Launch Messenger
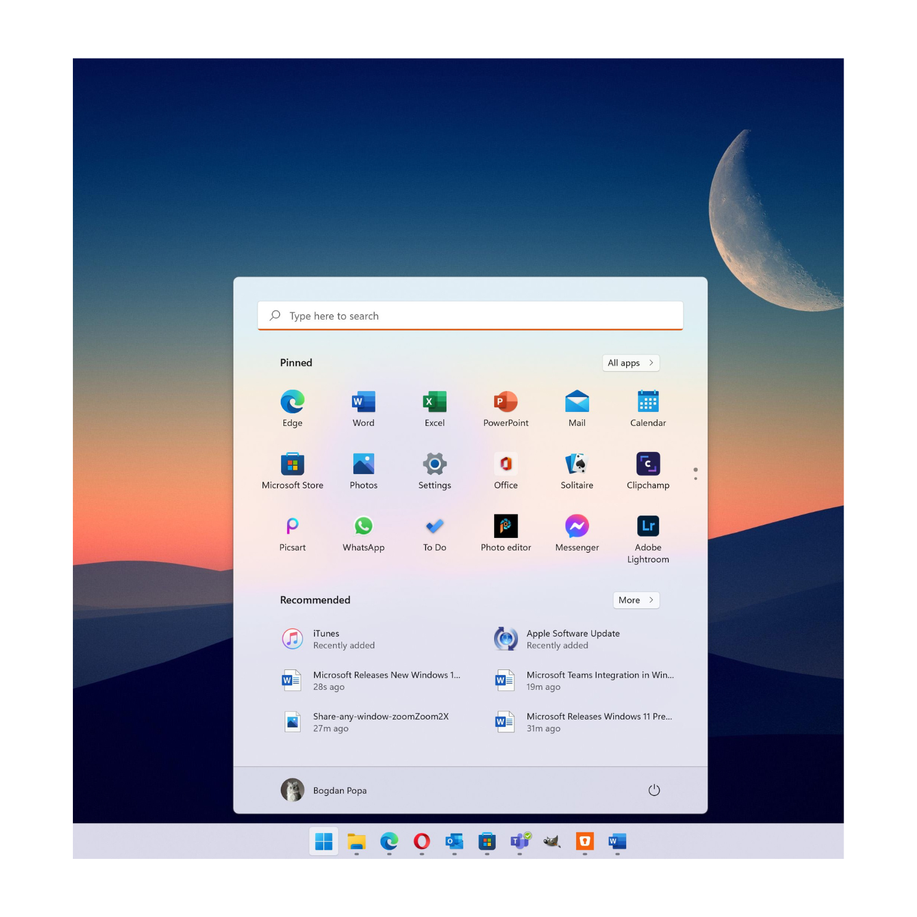 coord(576,532)
